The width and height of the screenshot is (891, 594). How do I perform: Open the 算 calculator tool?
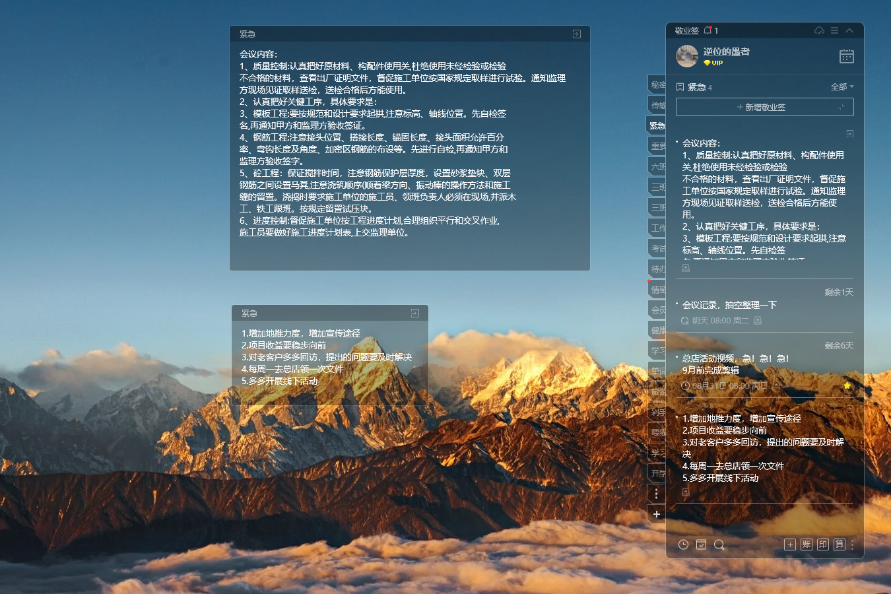[x=840, y=544]
